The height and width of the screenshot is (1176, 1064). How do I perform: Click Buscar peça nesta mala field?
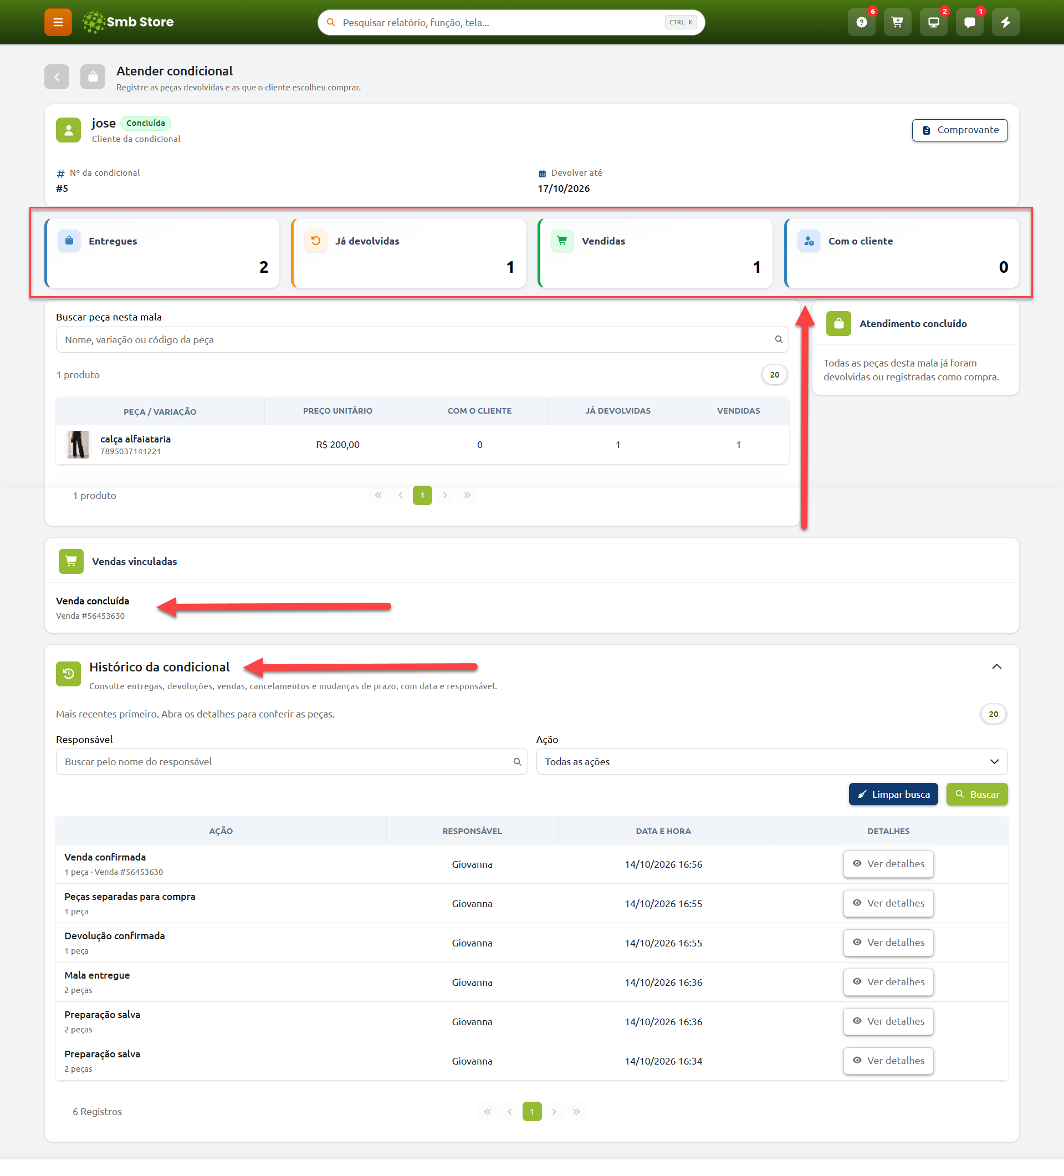coord(422,339)
